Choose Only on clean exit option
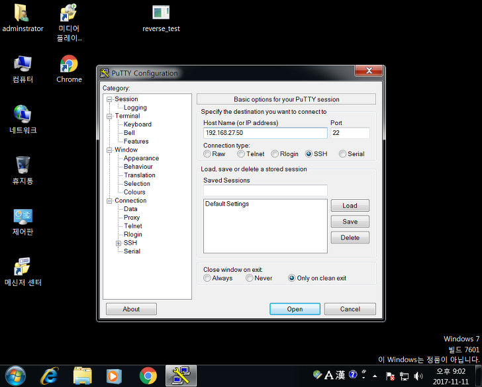Screen dimensions: 482x387 pos(317,278)
